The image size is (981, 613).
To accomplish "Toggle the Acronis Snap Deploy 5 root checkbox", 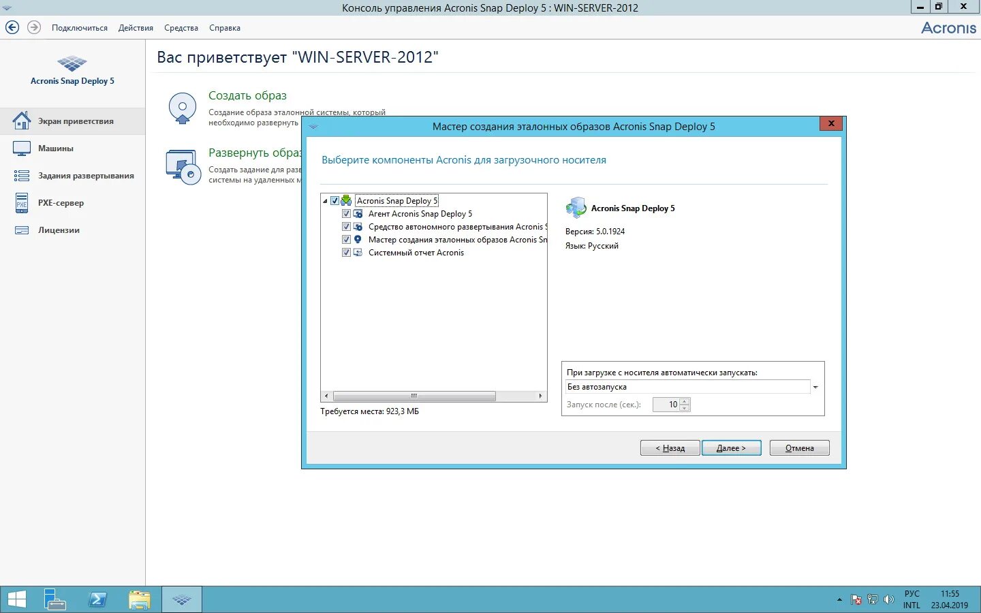I will click(x=334, y=200).
